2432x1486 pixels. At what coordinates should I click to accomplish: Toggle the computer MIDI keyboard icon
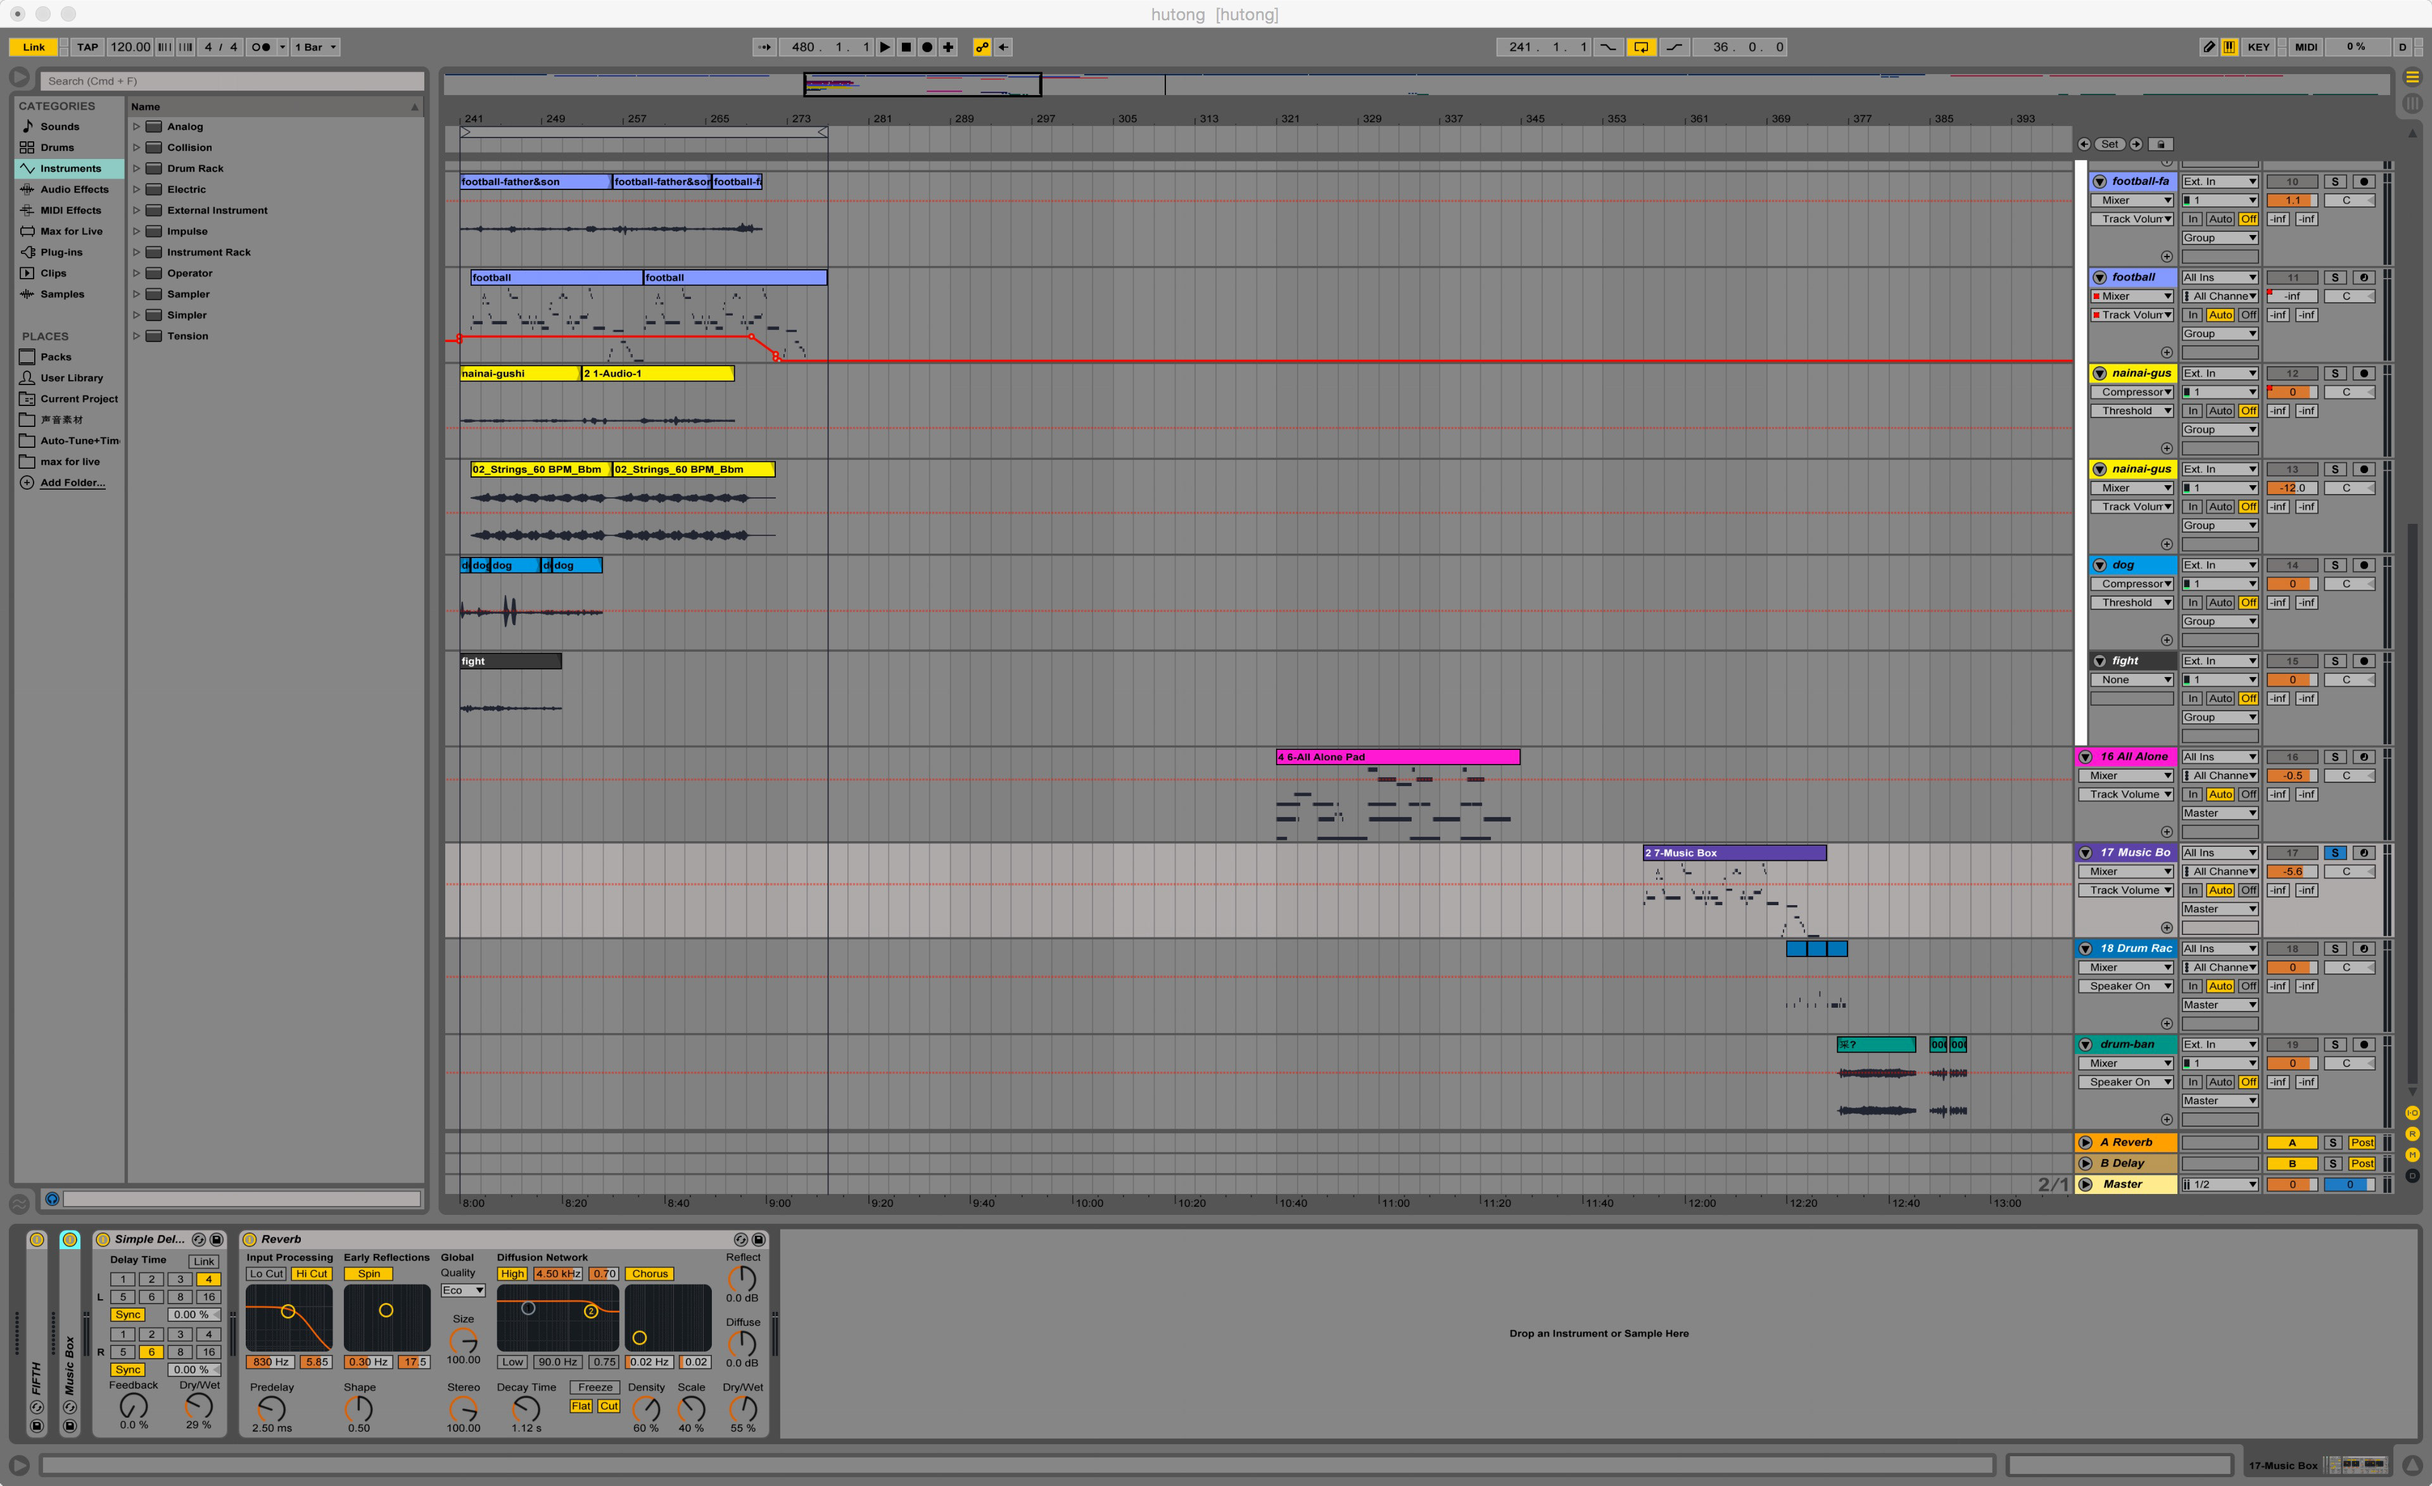[x=2229, y=46]
